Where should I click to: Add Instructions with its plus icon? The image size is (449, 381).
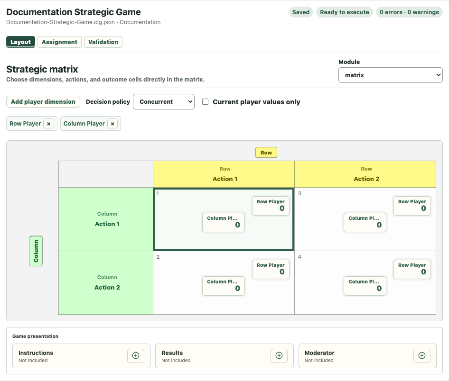pyautogui.click(x=135, y=355)
